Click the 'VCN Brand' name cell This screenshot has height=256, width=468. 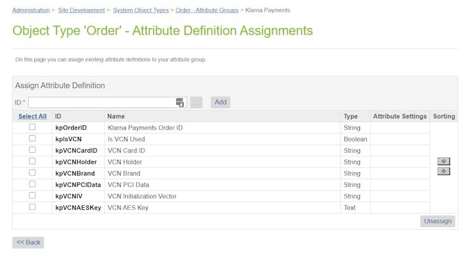(x=124, y=173)
